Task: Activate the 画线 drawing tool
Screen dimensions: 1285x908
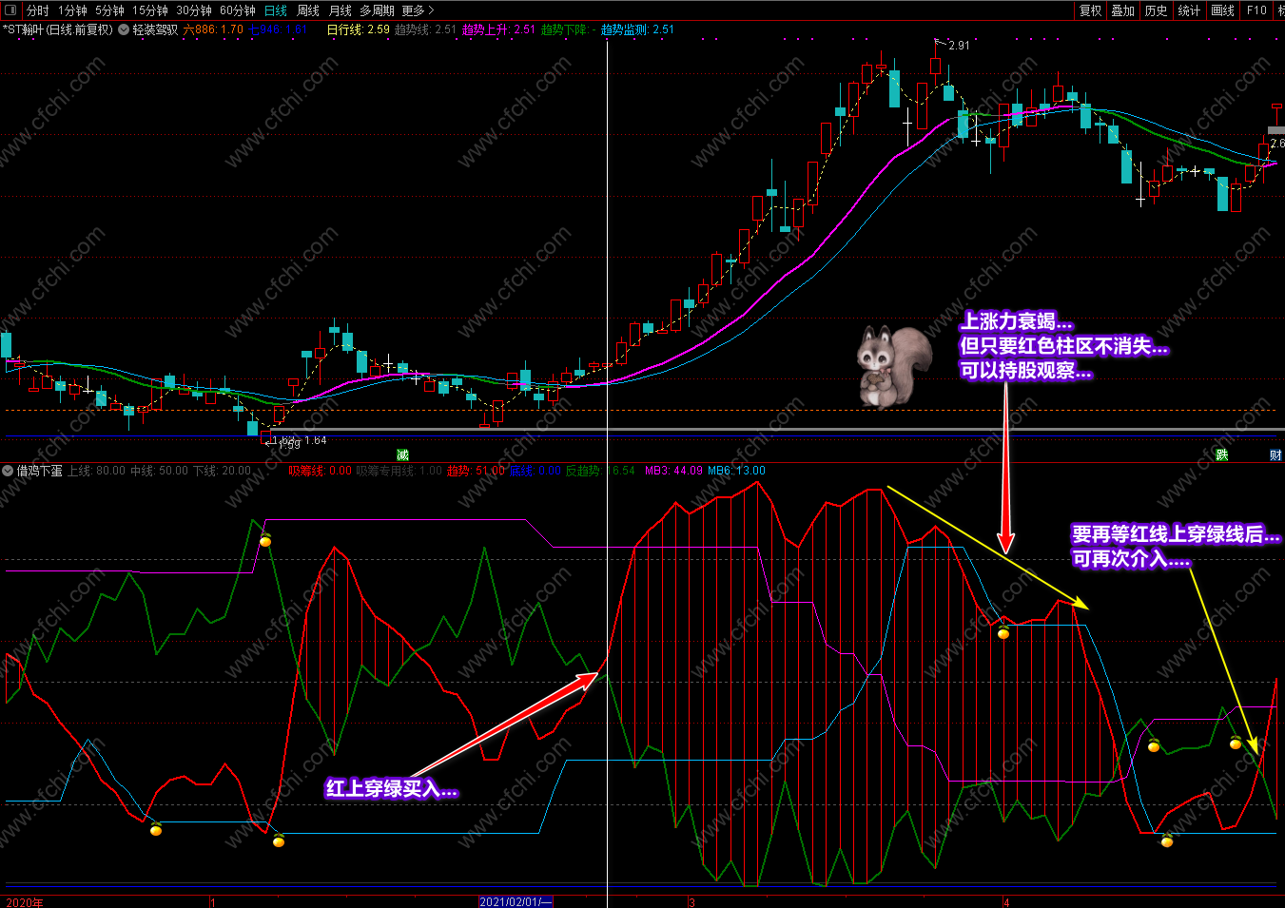Action: click(1223, 10)
